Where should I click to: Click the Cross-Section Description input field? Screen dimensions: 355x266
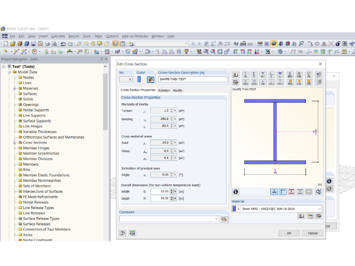[x=192, y=79]
